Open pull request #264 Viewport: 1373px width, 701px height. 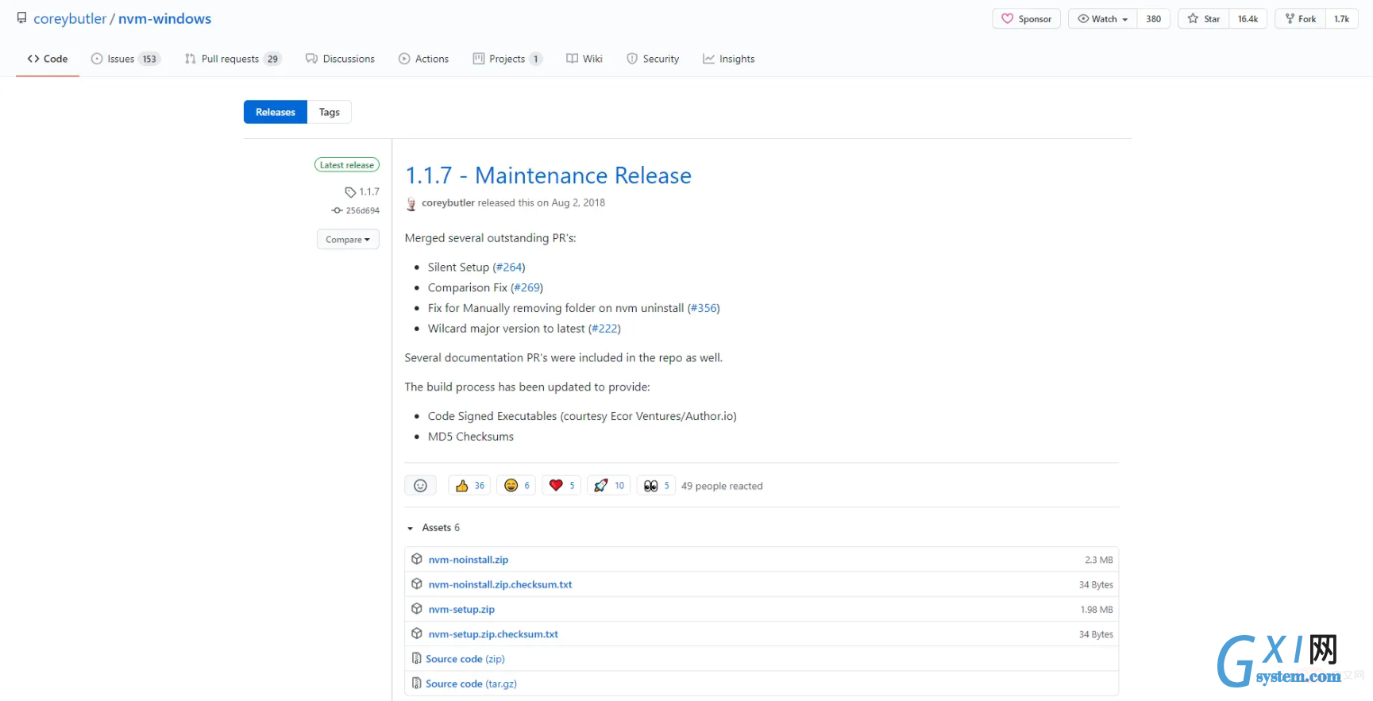509,267
